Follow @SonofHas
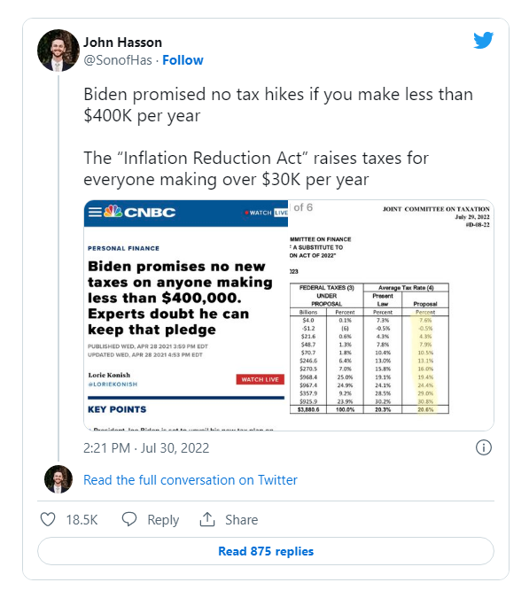This screenshot has width=529, height=598. [x=183, y=60]
